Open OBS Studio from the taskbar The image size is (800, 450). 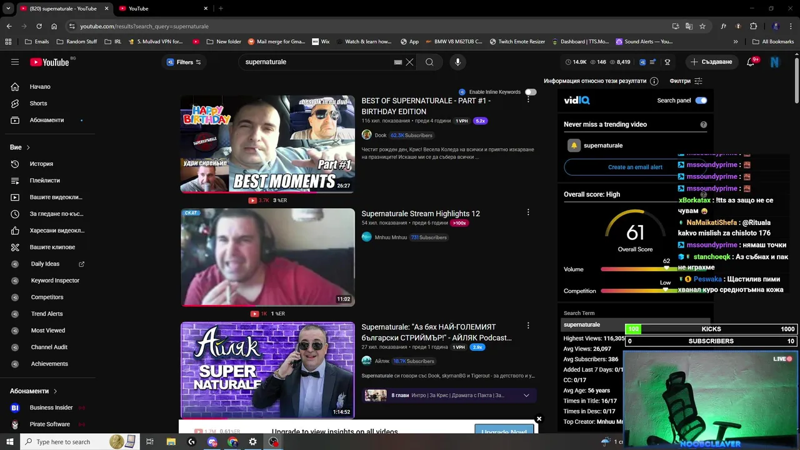[x=274, y=442]
